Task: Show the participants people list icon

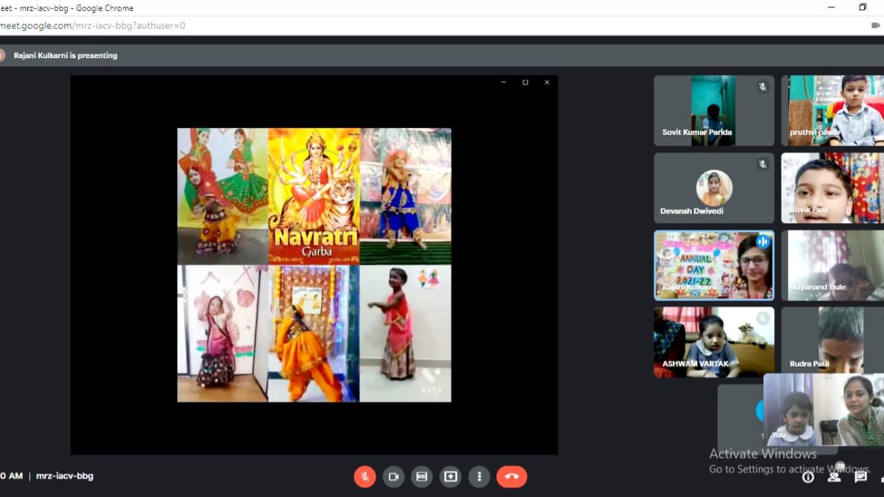Action: coord(834,476)
